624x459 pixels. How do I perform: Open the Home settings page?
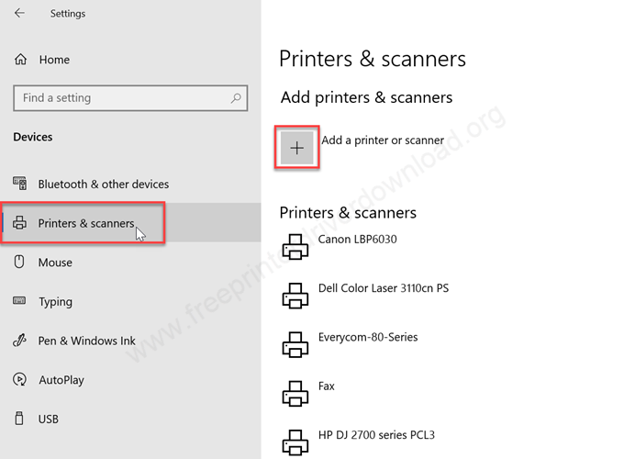click(54, 60)
